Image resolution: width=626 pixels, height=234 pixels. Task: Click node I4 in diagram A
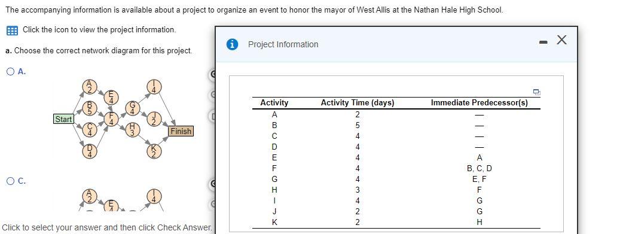click(x=154, y=86)
